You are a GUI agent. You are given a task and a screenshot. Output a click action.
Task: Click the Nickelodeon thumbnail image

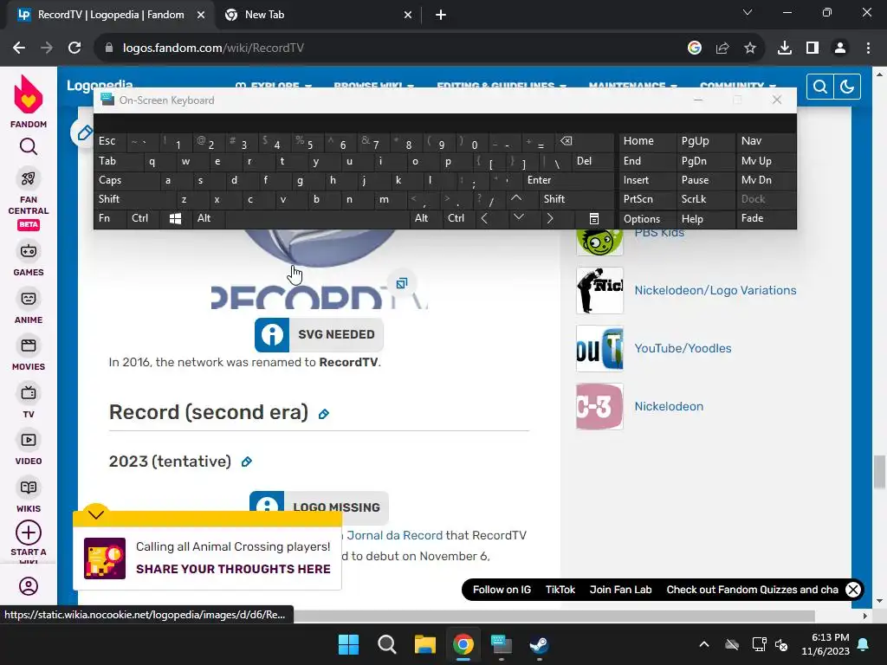tap(599, 407)
